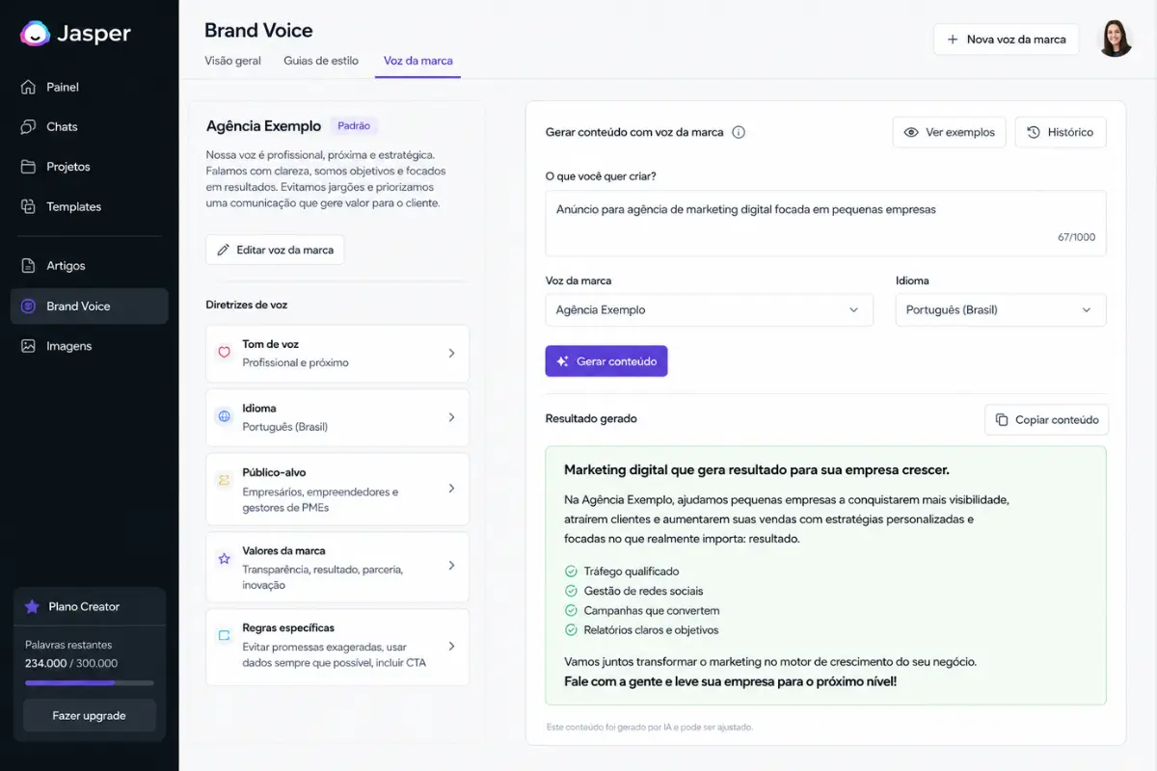This screenshot has width=1157, height=771.
Task: Click the Painel home icon
Action: tap(28, 87)
